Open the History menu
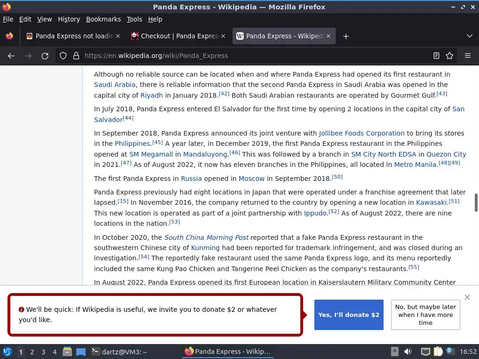 point(69,19)
